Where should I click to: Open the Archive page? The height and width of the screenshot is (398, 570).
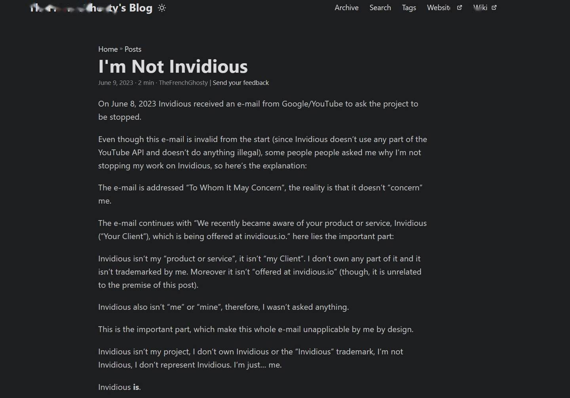coord(346,8)
